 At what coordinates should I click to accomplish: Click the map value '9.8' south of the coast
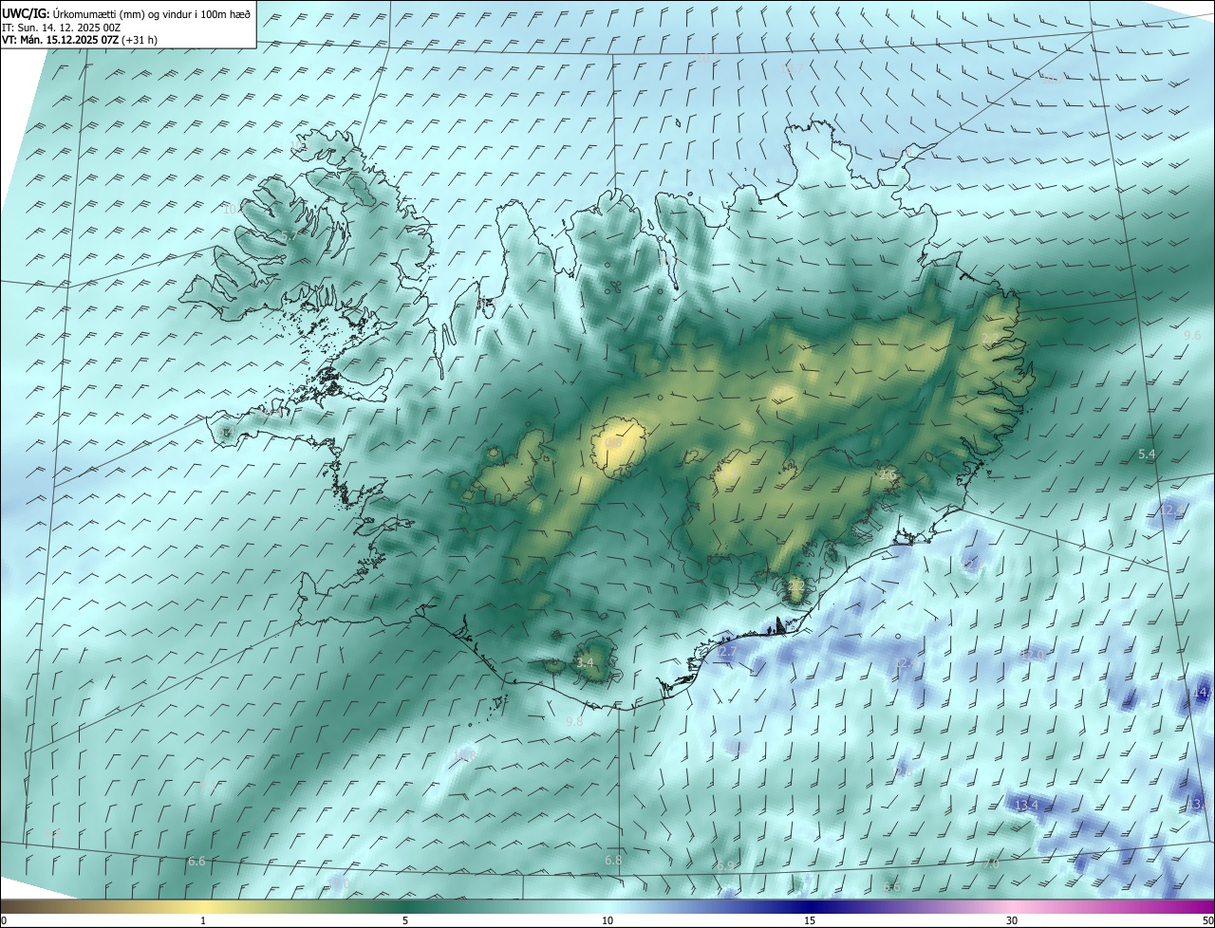click(x=574, y=722)
